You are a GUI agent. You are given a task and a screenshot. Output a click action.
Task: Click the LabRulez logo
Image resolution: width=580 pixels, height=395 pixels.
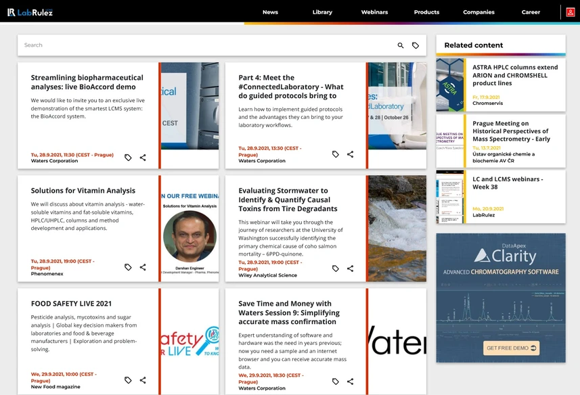(30, 12)
